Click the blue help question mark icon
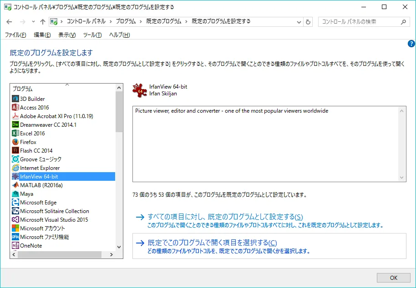416x288 pixels. click(x=411, y=44)
